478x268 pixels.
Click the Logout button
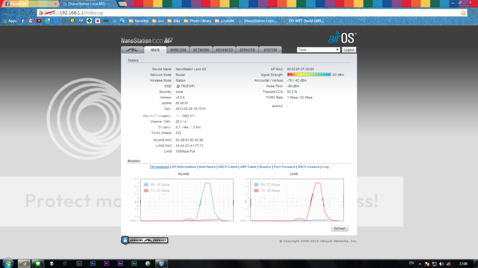[x=349, y=50]
